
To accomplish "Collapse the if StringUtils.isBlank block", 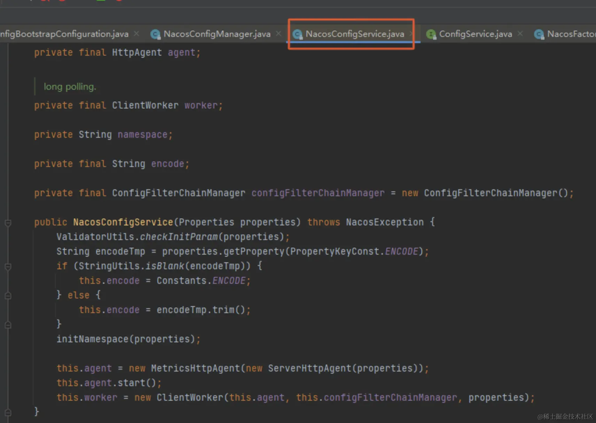I will tap(8, 267).
